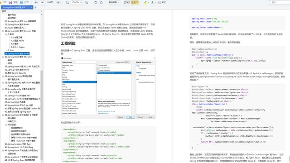Click the search box at top right
Viewport: 290px width, 163px height.
279,2
